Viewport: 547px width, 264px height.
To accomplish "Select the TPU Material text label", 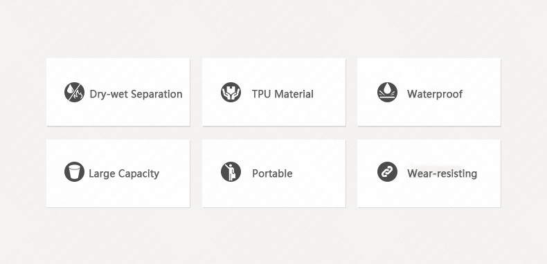I will 283,94.
